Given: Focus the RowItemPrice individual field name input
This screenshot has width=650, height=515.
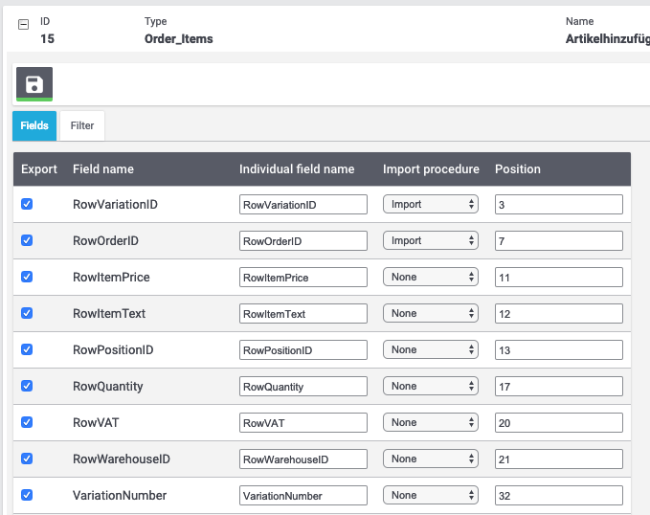Looking at the screenshot, I should click(303, 277).
